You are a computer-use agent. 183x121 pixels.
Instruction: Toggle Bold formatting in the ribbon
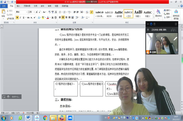[x=17, y=17]
